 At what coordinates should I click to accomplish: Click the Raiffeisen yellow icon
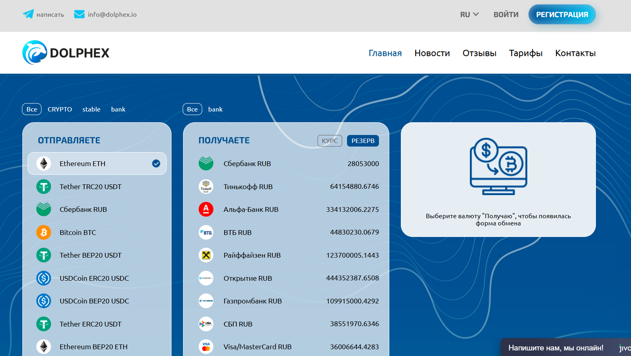[x=206, y=255]
